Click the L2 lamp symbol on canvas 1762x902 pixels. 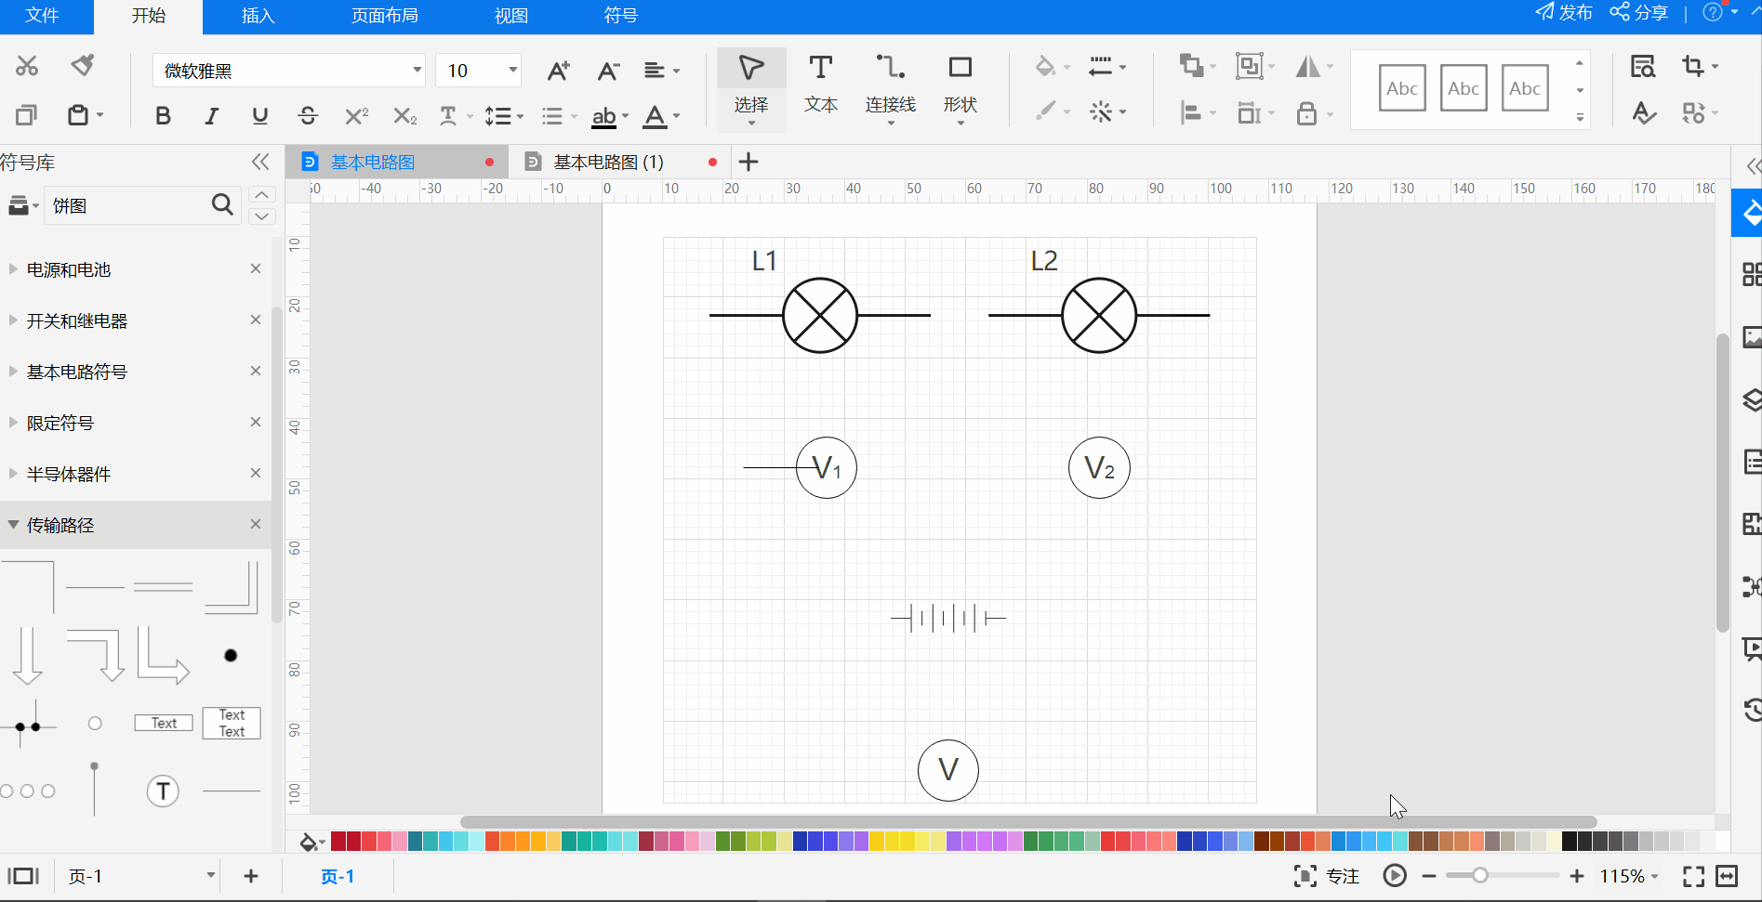tap(1099, 316)
